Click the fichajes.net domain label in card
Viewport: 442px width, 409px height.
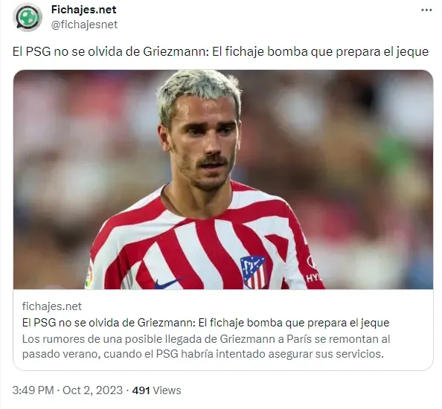pyautogui.click(x=52, y=306)
